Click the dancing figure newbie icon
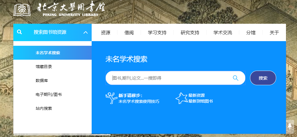The image size is (297, 137). pos(111,98)
